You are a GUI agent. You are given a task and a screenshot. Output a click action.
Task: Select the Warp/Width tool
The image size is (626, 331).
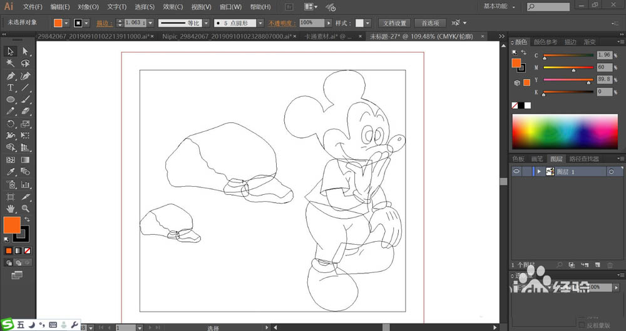click(11, 136)
